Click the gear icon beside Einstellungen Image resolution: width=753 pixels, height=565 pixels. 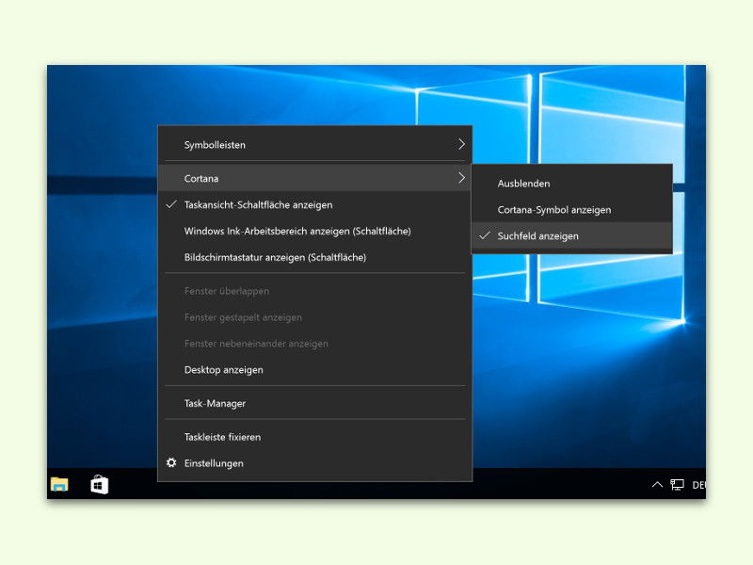coord(171,462)
